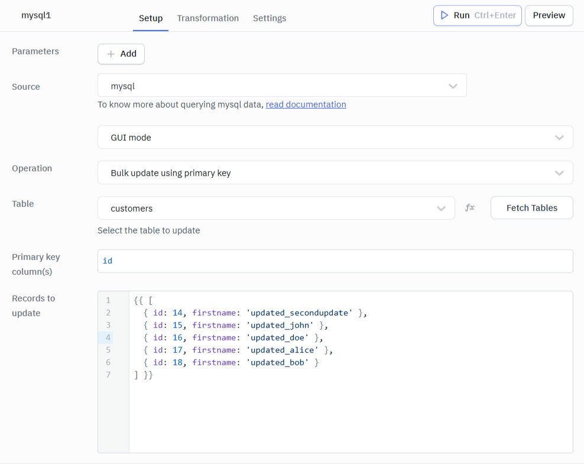Click the chevron on the Source selector
Image resolution: width=584 pixels, height=464 pixels.
pyautogui.click(x=453, y=85)
